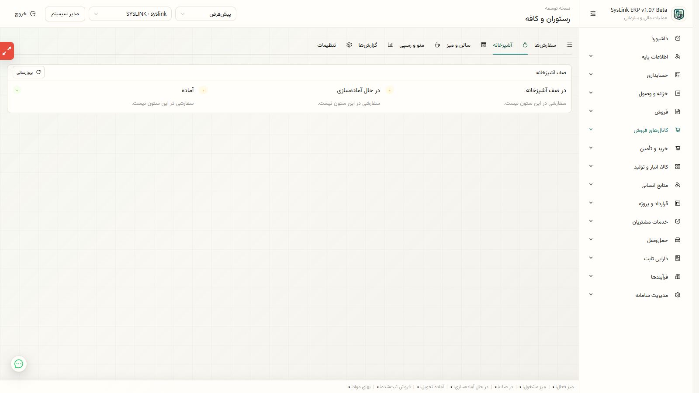Image resolution: width=699 pixels, height=393 pixels.
Task: Click the کالا، انبار و تولید grid icon
Action: 678,167
